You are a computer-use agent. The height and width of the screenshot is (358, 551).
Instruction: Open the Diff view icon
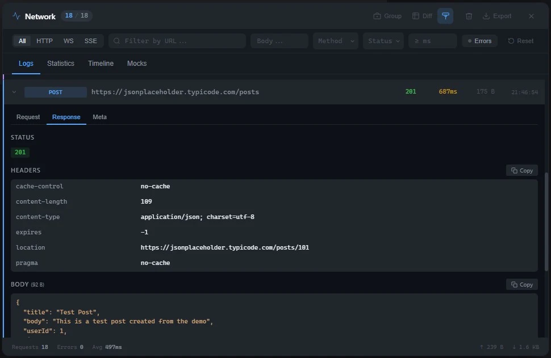click(x=416, y=16)
